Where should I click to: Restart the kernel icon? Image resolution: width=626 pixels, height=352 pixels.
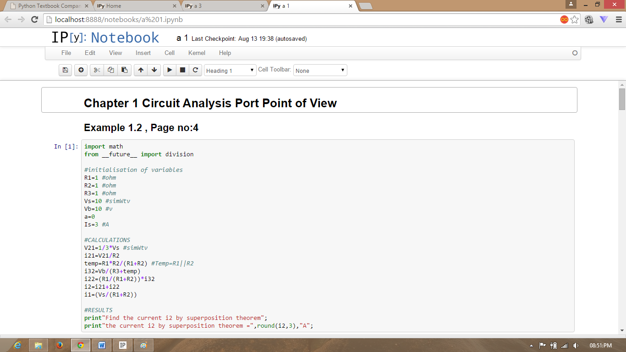[x=195, y=70]
